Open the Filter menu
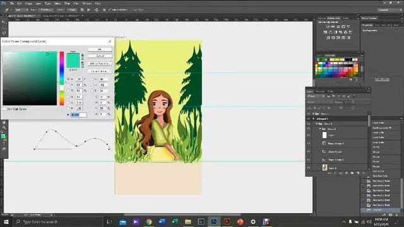Screen dimensions: 404x227 pos(67,3)
